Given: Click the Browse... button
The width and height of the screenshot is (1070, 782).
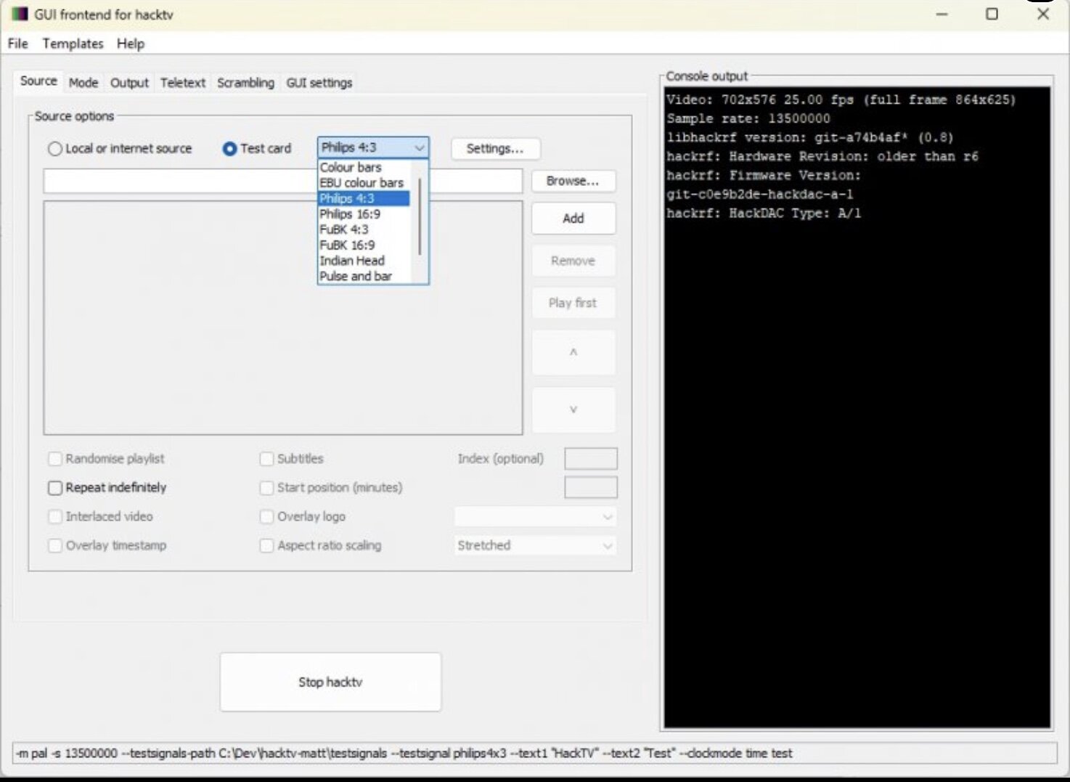Looking at the screenshot, I should (x=573, y=181).
